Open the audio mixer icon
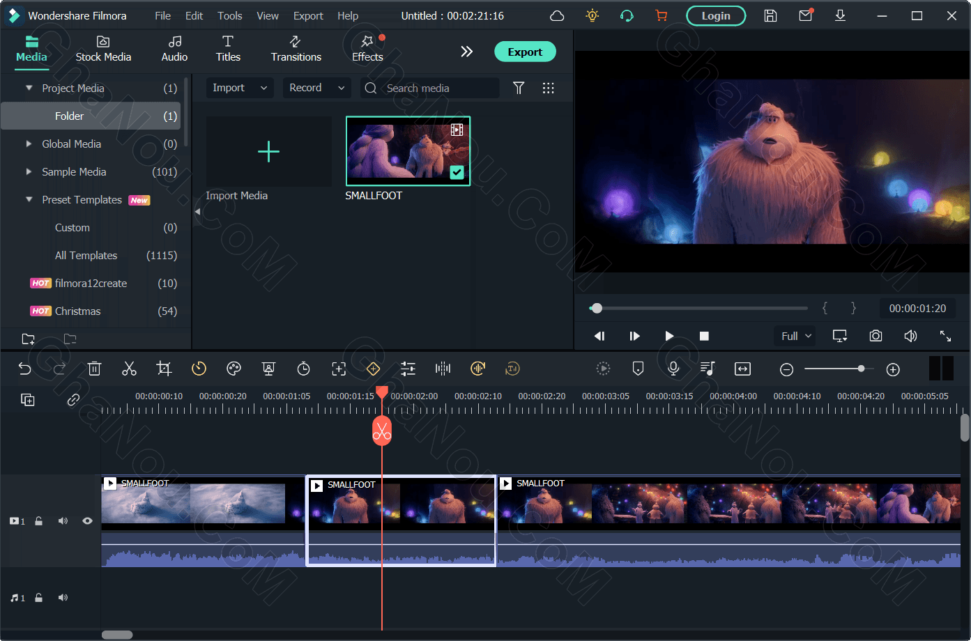Image resolution: width=971 pixels, height=641 pixels. click(x=708, y=369)
